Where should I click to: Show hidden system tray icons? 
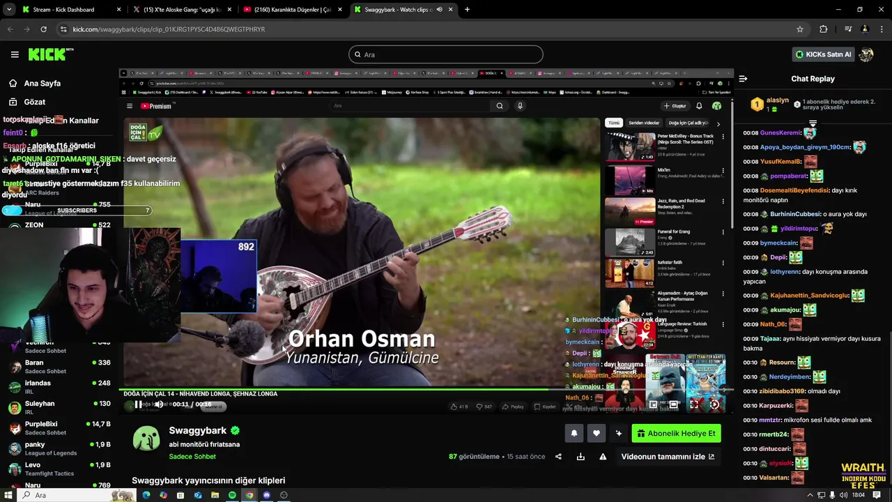(810, 495)
